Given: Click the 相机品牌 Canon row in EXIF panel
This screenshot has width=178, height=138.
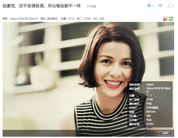Looking at the screenshot, I should tap(150, 84).
